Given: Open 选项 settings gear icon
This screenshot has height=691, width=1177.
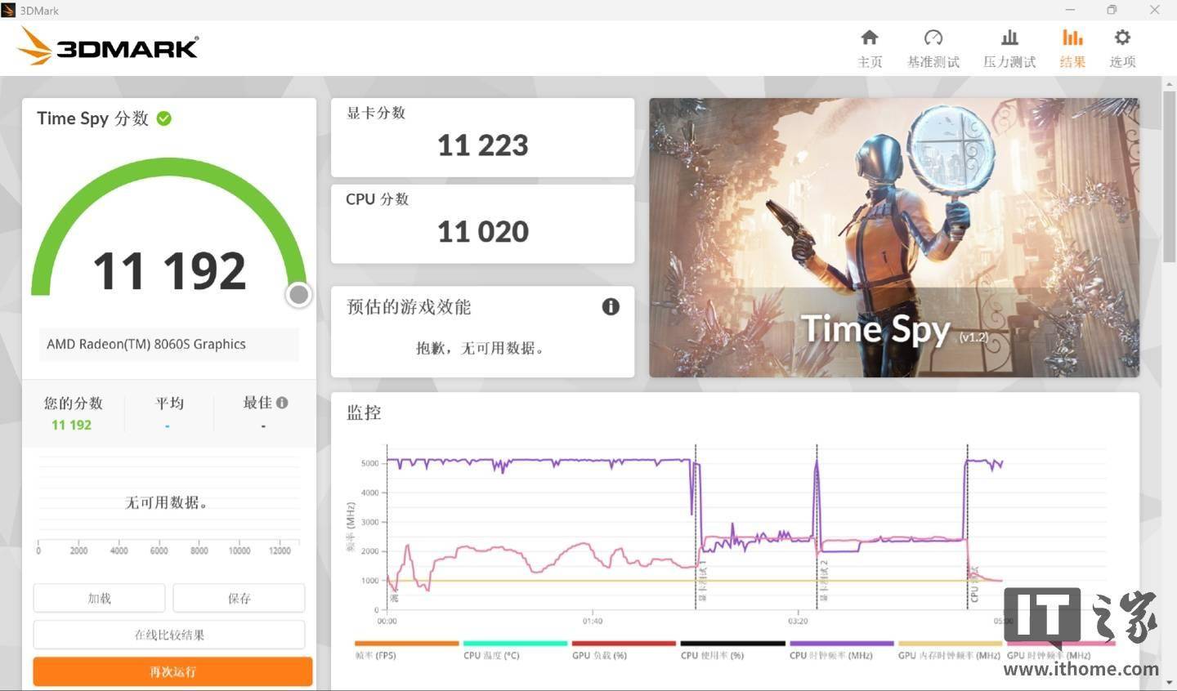Looking at the screenshot, I should tap(1122, 38).
